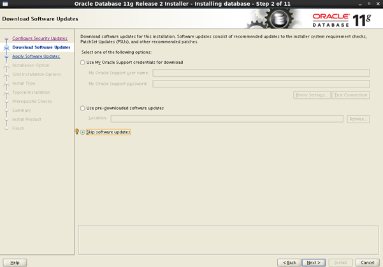Click Prerequisite Checks step in sidebar
The image size is (383, 267).
[32, 102]
